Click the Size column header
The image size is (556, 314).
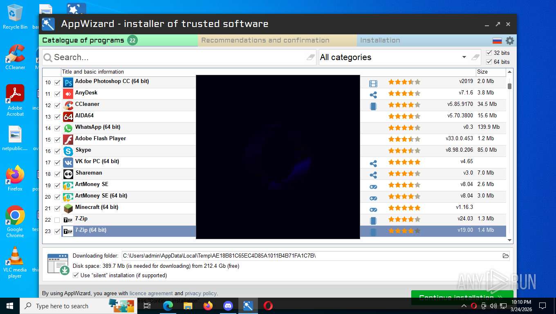click(491, 72)
